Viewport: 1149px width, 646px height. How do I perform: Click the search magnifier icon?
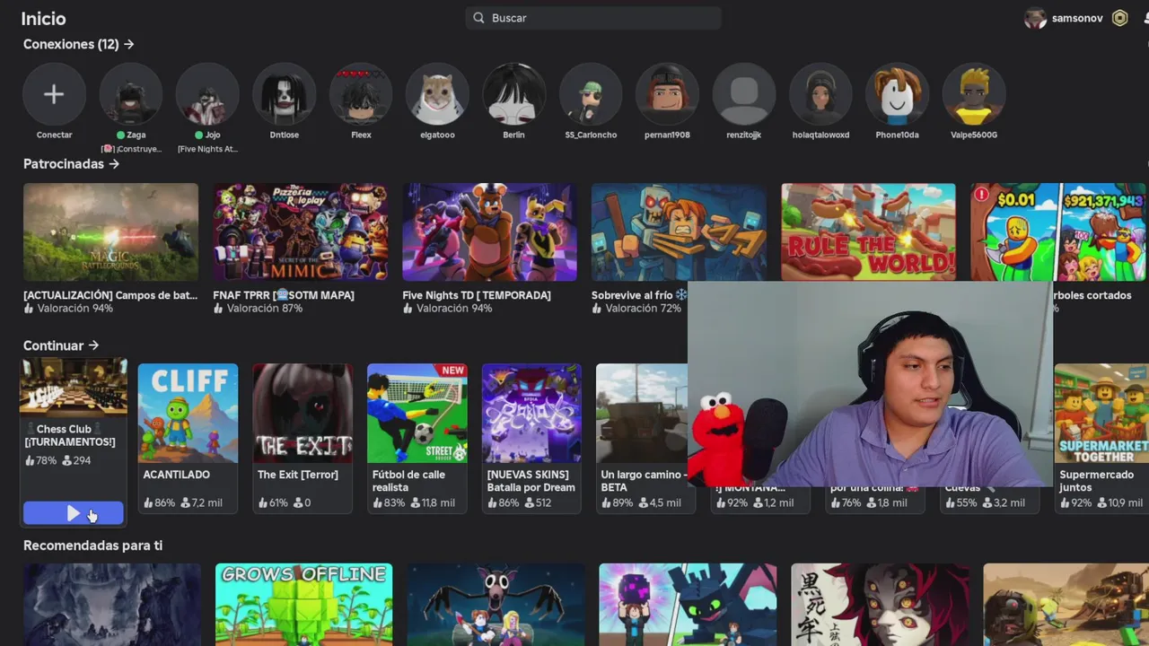[478, 18]
